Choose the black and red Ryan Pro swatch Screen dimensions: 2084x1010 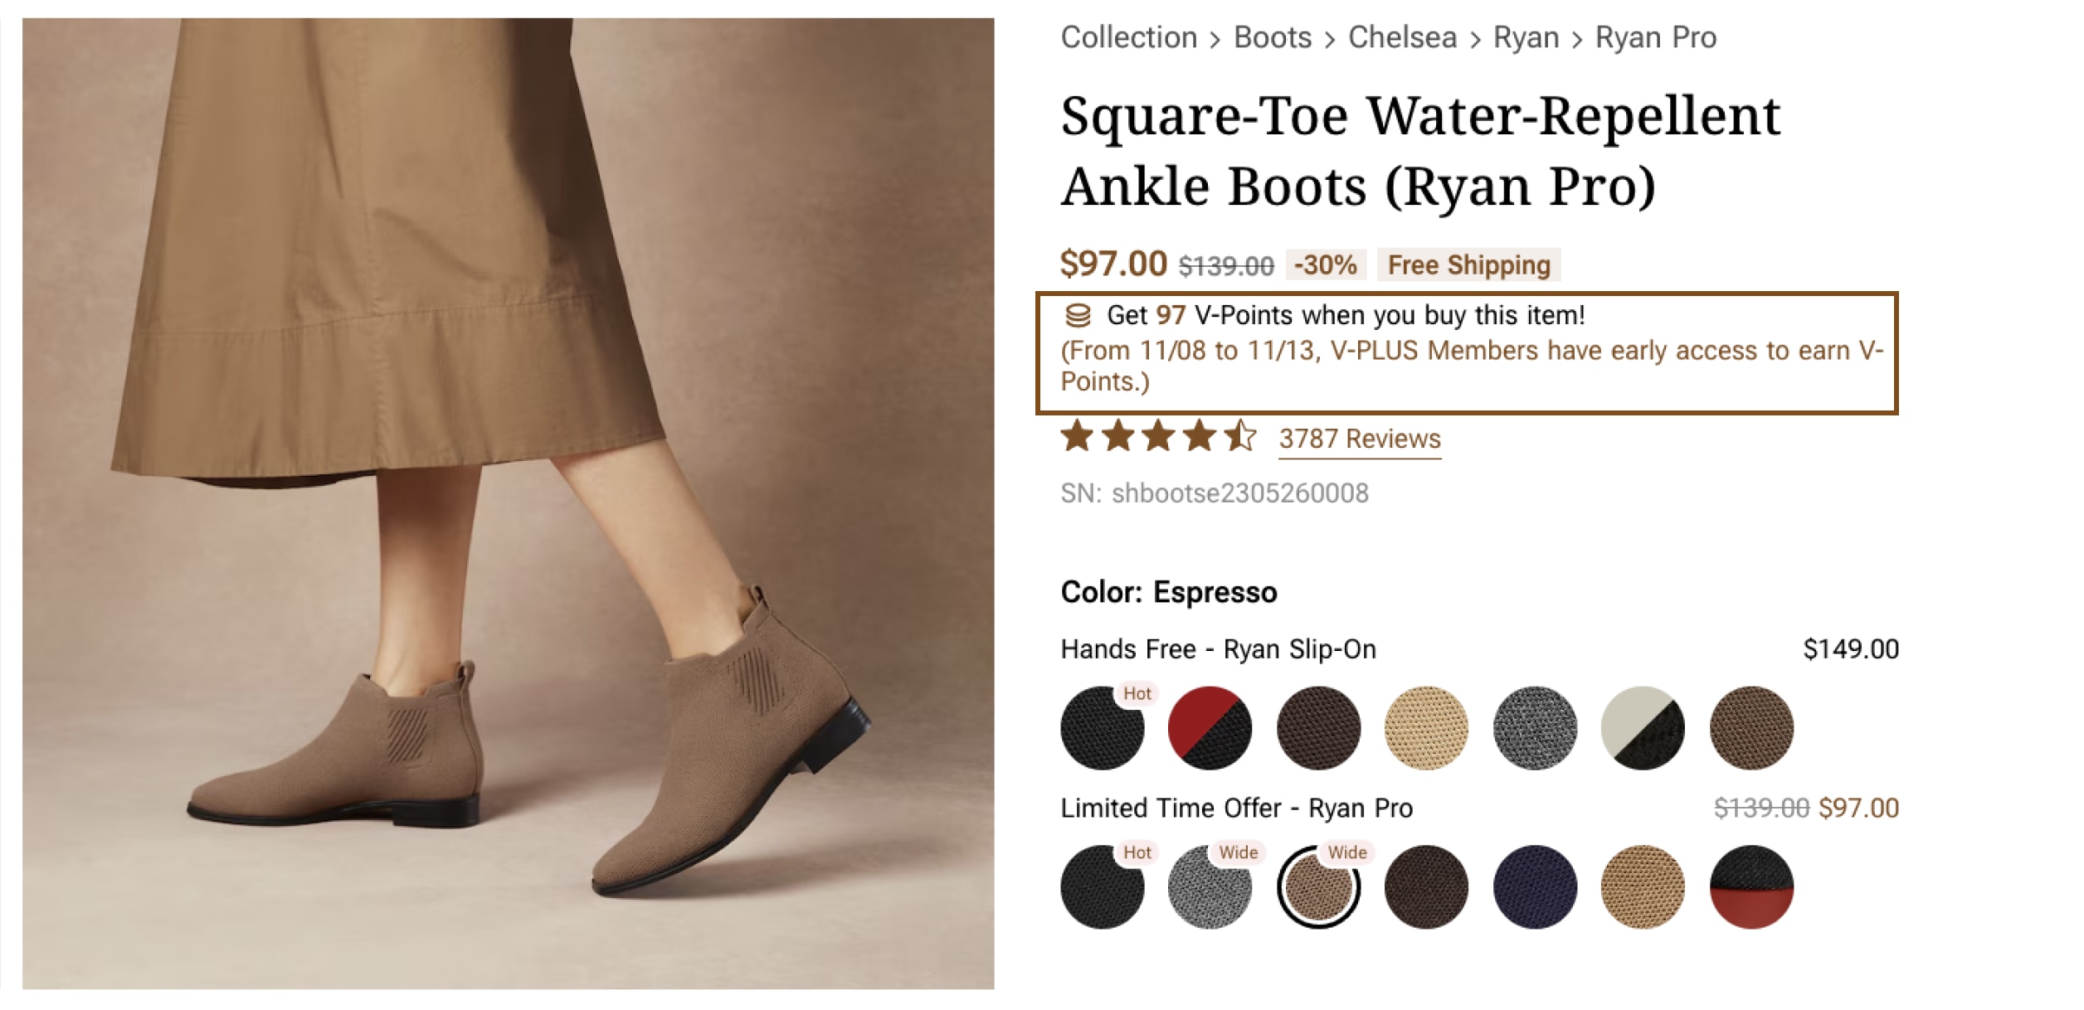click(1751, 887)
